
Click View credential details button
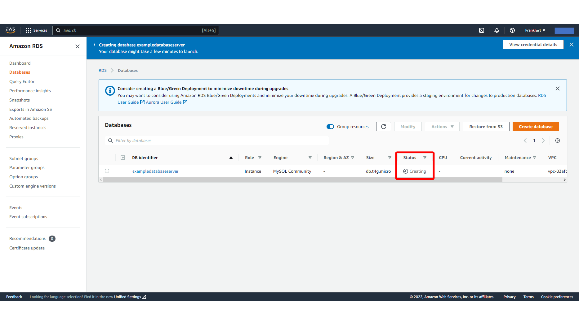pos(533,45)
